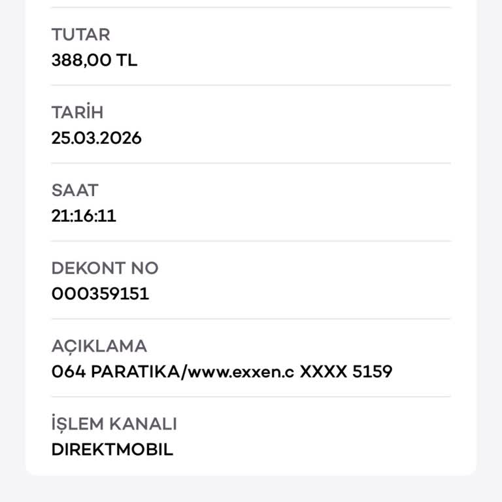Tap the AÇIKLAMA field label

click(x=99, y=346)
